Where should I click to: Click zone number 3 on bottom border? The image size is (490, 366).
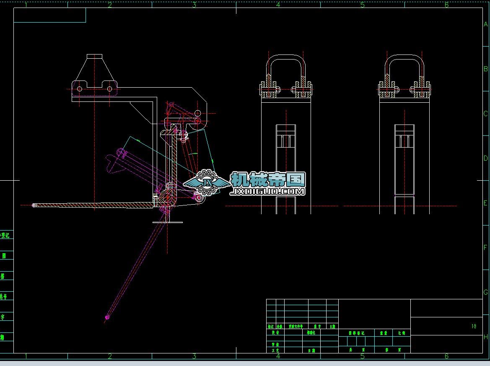(x=194, y=356)
